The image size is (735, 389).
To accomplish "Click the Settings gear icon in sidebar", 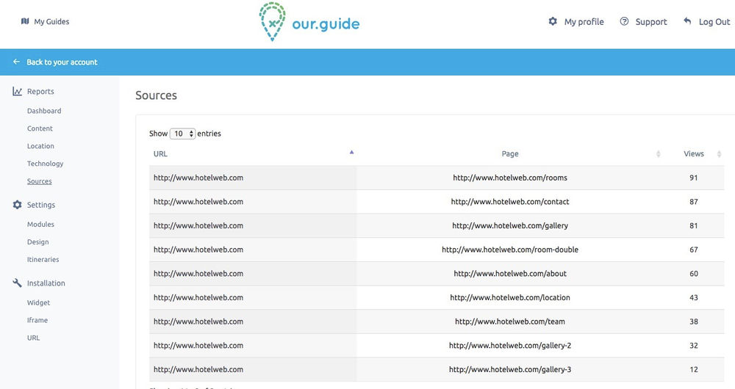I will click(18, 205).
